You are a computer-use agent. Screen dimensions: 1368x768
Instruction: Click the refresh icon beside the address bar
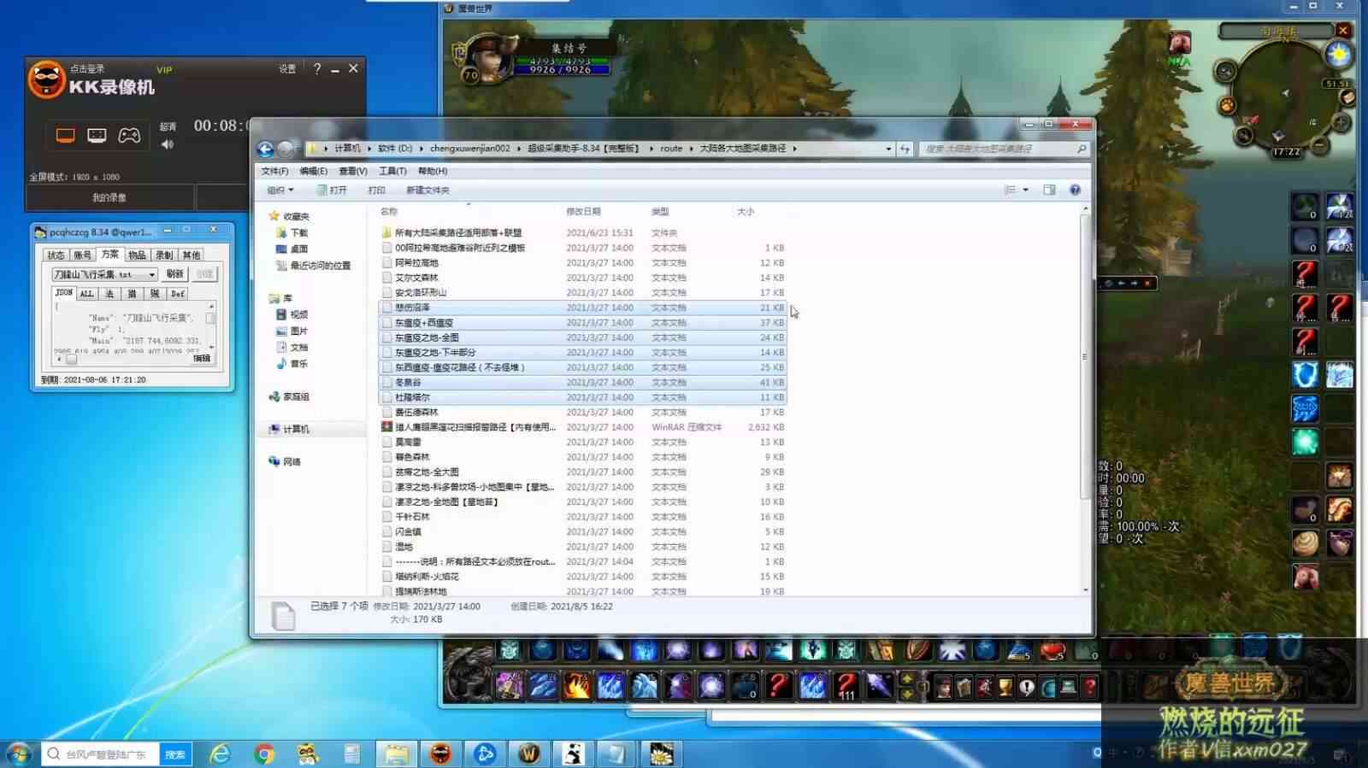(905, 149)
